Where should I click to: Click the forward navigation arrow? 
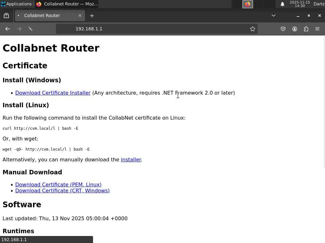(x=19, y=29)
